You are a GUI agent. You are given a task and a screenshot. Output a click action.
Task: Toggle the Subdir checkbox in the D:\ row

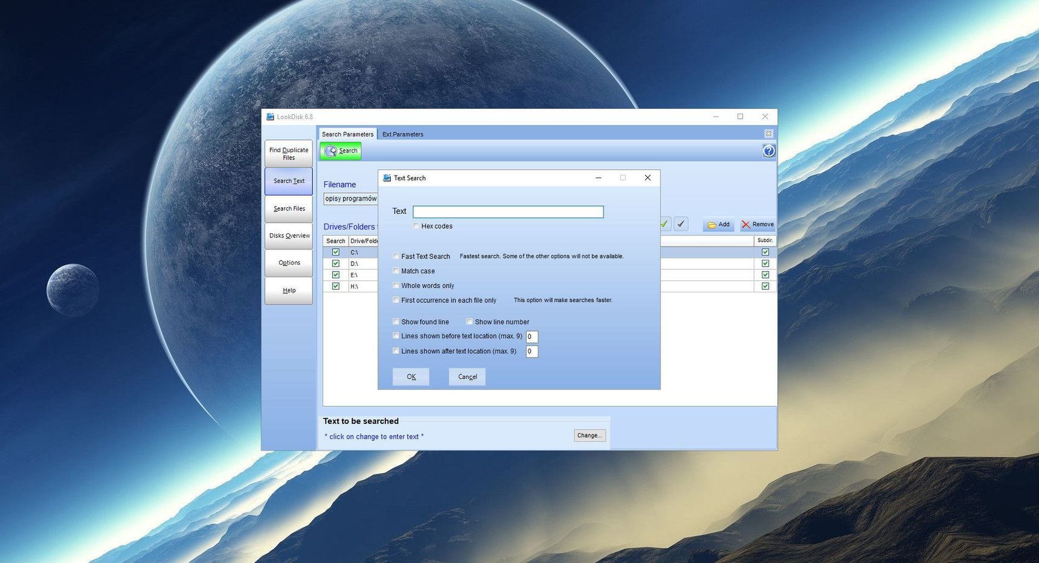tap(765, 263)
